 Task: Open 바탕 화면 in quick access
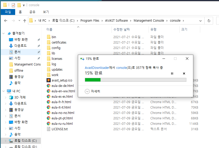[21, 39]
